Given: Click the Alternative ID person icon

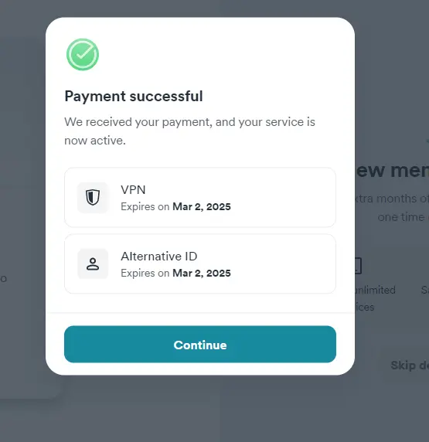Looking at the screenshot, I should (93, 264).
